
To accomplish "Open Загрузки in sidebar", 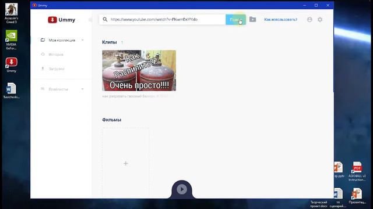I will click(57, 69).
